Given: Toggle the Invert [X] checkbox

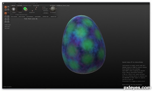Looking at the screenshot, I should (x=32, y=6).
